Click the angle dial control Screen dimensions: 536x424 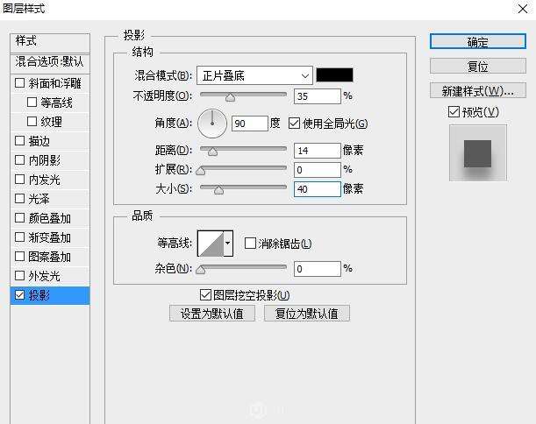[x=212, y=124]
